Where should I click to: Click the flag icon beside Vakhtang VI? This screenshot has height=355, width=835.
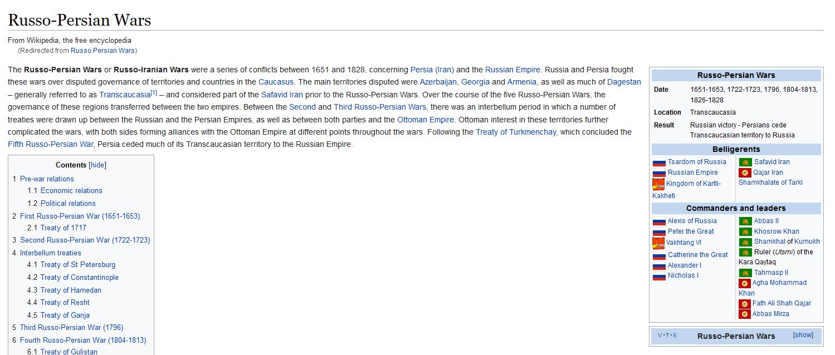pos(658,243)
